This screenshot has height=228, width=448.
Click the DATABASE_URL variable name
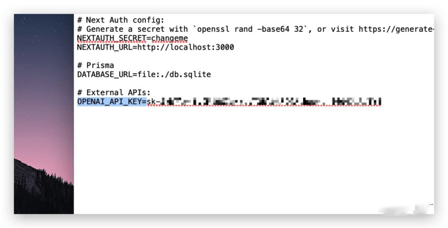tap(104, 74)
